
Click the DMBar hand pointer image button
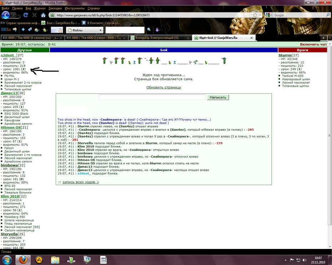[x=57, y=30]
